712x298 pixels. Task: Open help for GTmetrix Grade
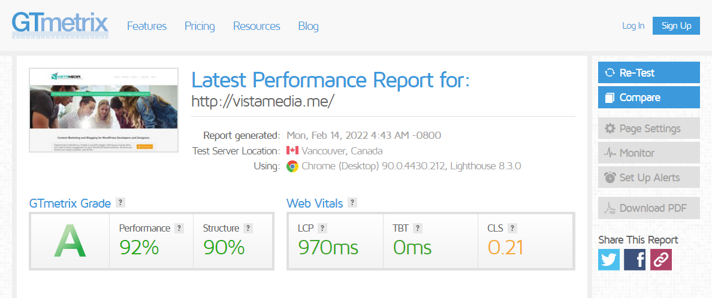pyautogui.click(x=120, y=203)
